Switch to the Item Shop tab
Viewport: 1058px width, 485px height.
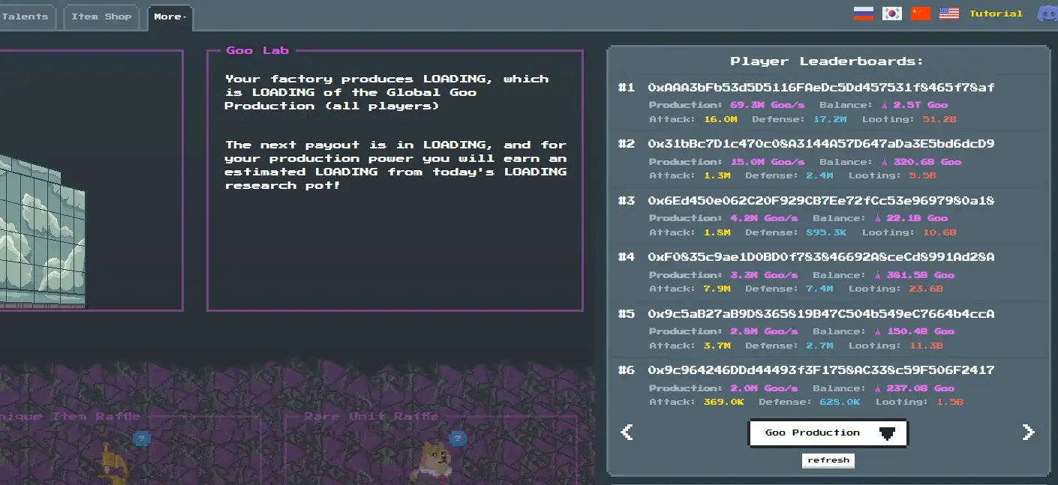pyautogui.click(x=101, y=16)
